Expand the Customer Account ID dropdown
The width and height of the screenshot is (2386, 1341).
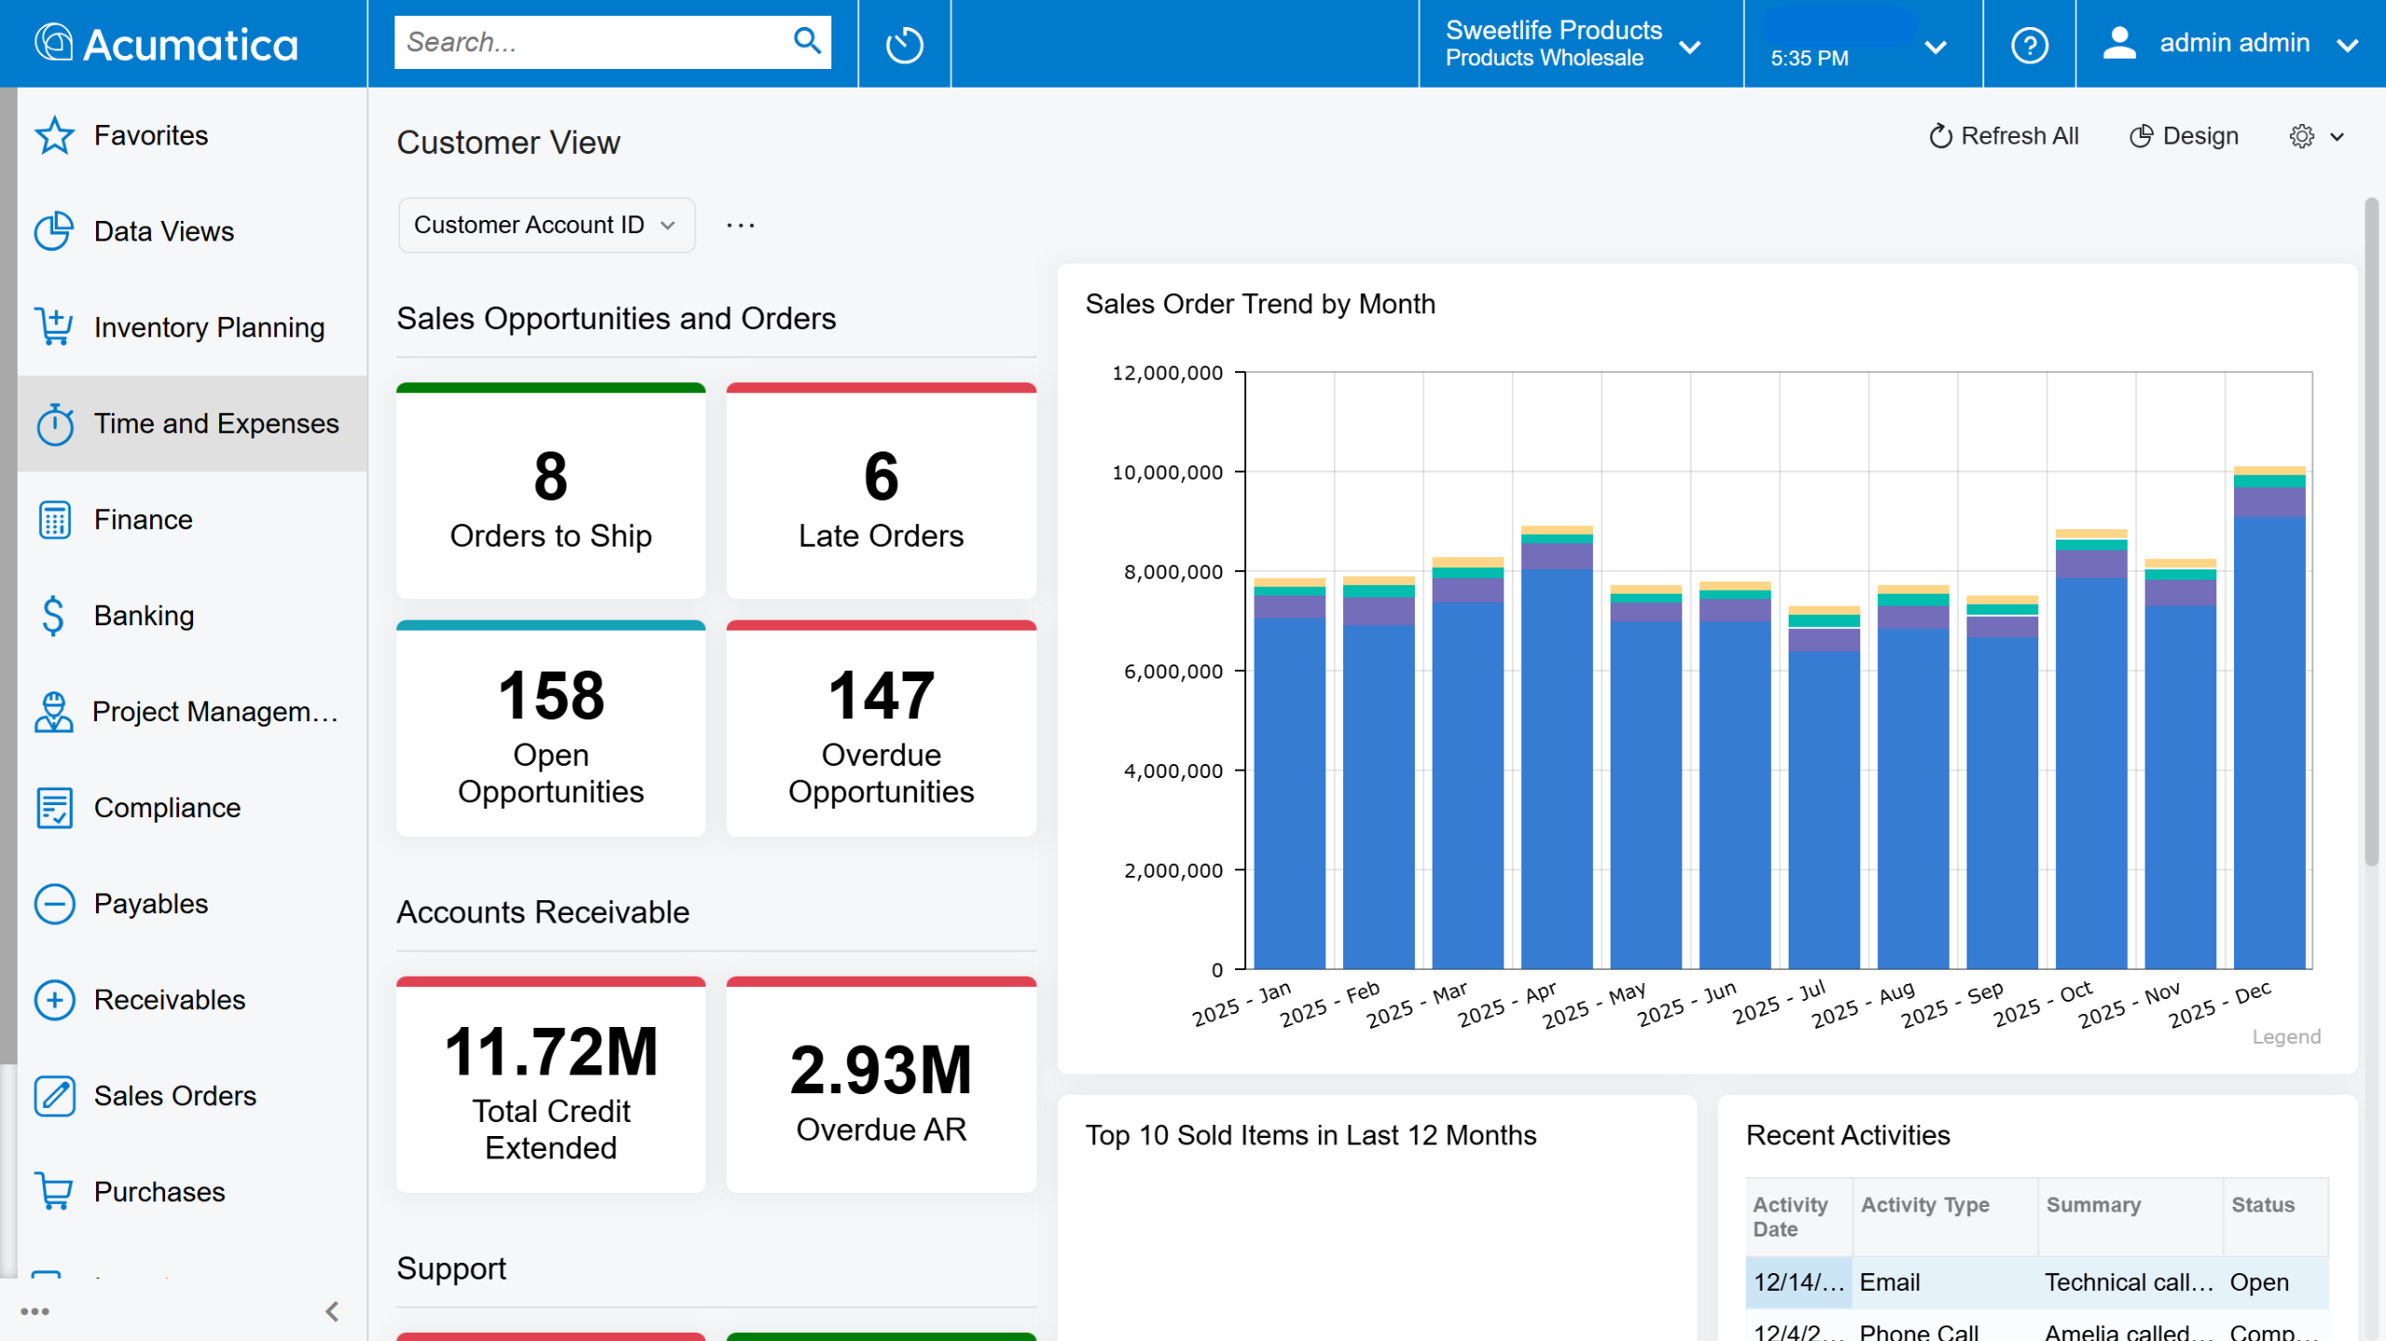coord(546,226)
